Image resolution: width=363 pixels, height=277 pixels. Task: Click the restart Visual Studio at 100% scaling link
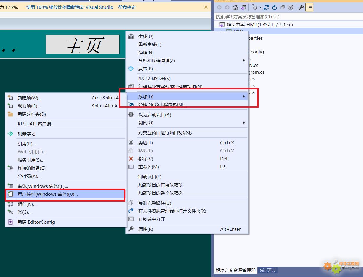70,7
